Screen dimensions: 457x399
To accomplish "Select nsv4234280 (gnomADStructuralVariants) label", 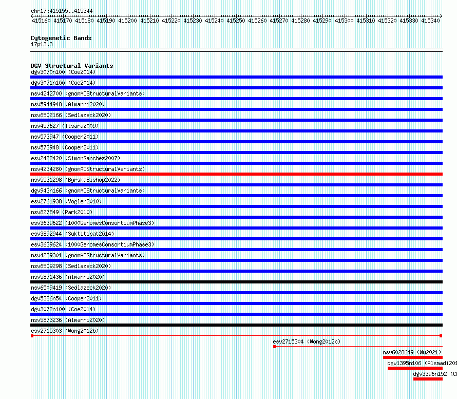I will [88, 169].
